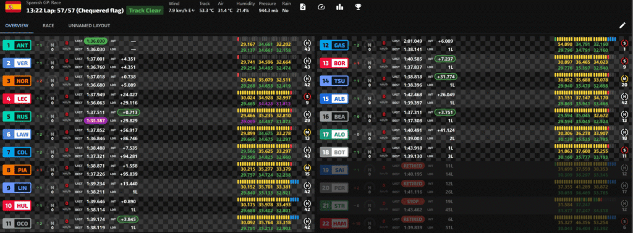Select driver tag 2 VER

[x=17, y=63]
